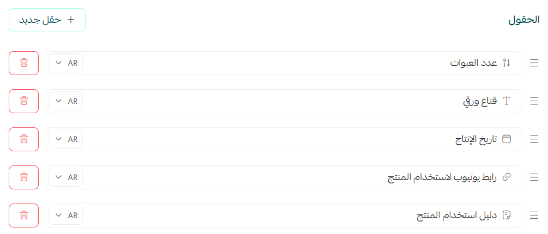
Task: Open AR language dropdown for عدد العبوات
Action: 66,63
